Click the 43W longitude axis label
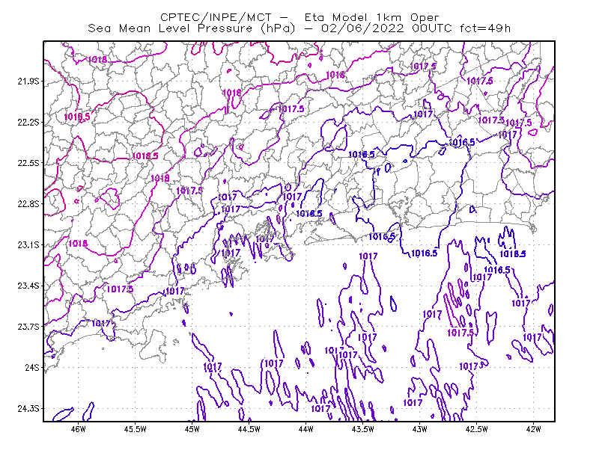 pos(419,429)
